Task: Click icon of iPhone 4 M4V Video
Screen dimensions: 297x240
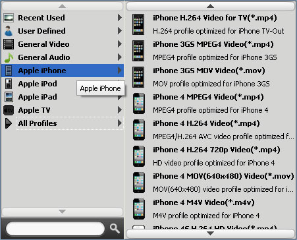Action: 139,209
